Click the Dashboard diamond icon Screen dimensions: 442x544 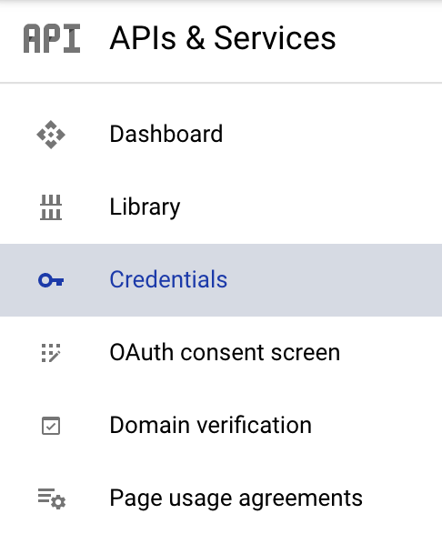click(51, 135)
